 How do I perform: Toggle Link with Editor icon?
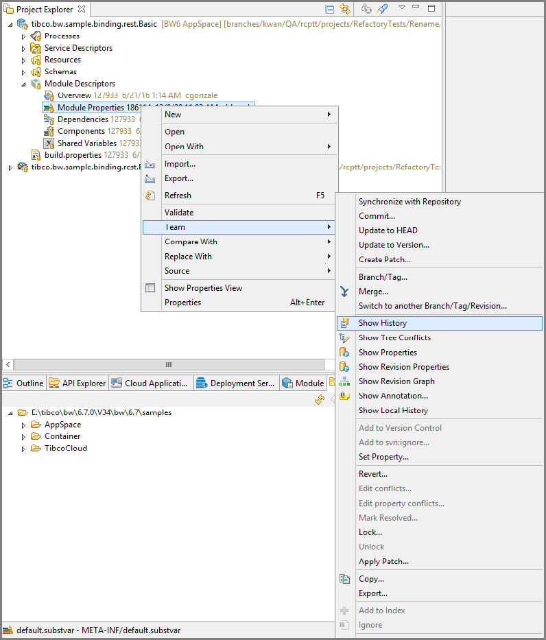click(344, 9)
